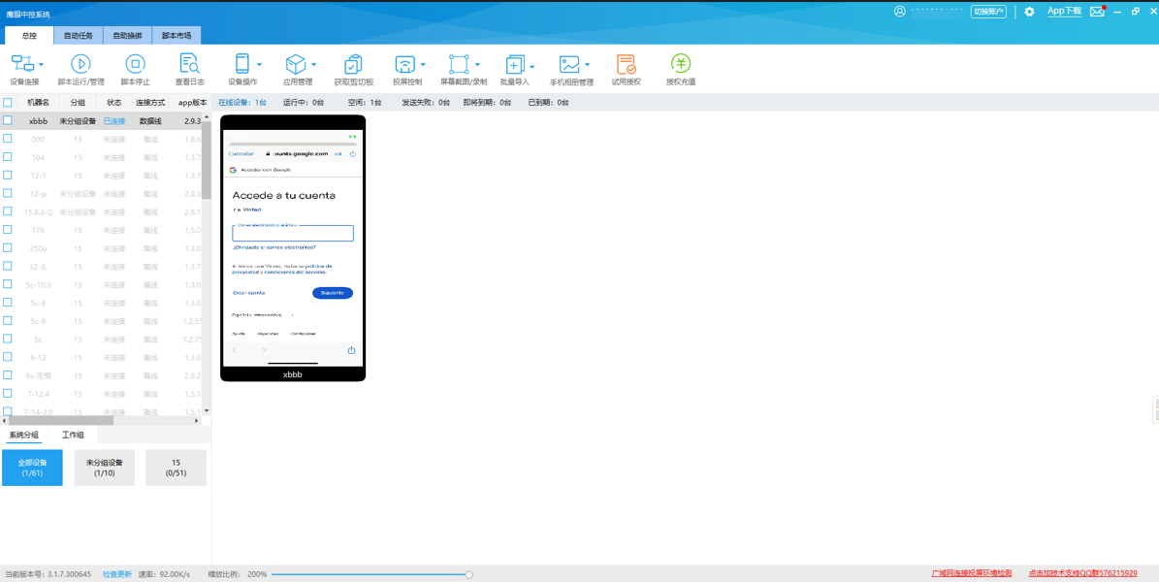Open the settings gear icon in title bar
The image size is (1159, 582).
1029,12
